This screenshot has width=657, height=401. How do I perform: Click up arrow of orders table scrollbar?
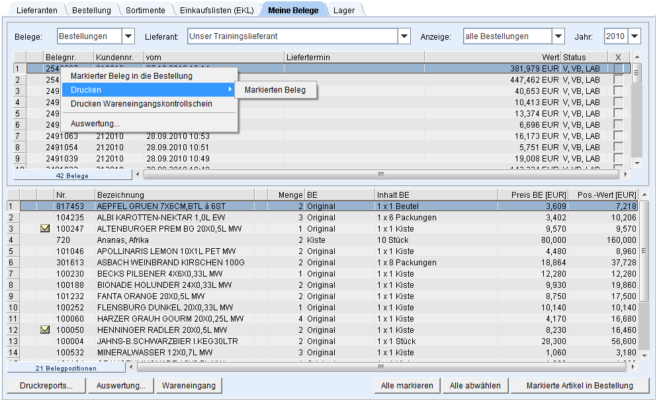coord(636,57)
